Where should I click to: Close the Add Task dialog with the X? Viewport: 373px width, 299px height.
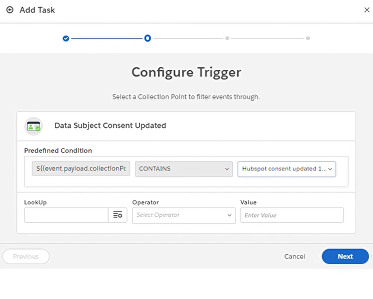coord(367,10)
